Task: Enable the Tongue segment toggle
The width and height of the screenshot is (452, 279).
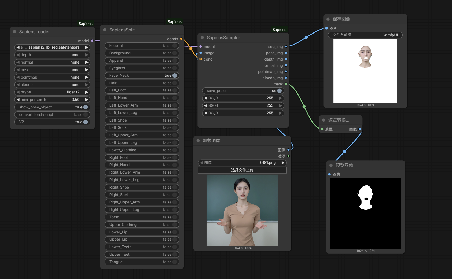Action: point(142,262)
